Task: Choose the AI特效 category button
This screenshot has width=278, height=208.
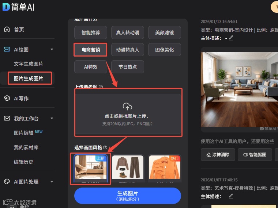Action: 91,67
